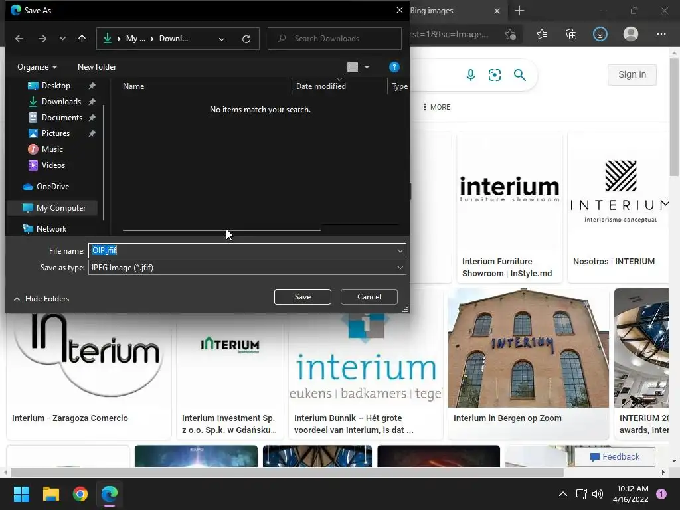The image size is (680, 510).
Task: Open the notification count badge
Action: tap(661, 494)
